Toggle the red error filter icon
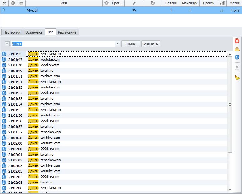Screen dimensions: 242x194 [237, 41]
